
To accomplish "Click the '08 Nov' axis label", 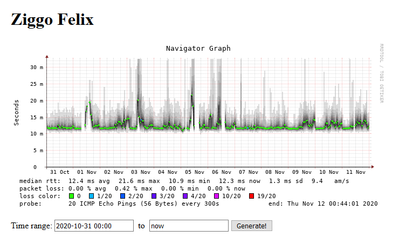I will [x=275, y=172].
